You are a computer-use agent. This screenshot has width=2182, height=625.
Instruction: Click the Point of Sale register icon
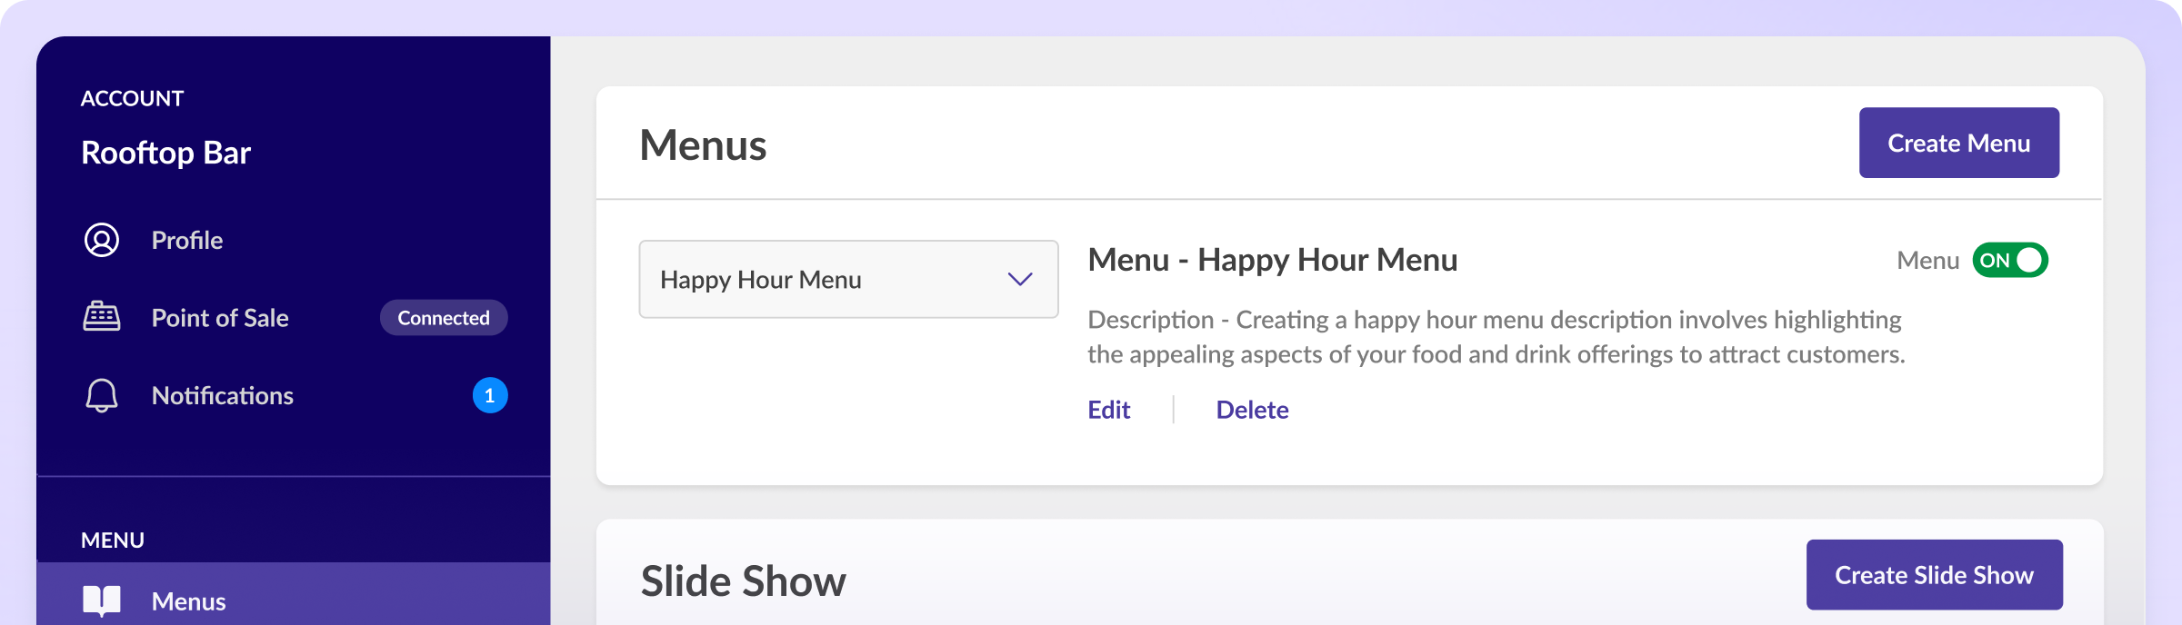[x=102, y=318]
